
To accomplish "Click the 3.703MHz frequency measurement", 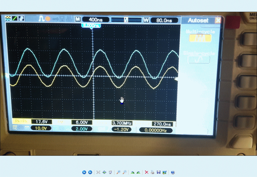I will click(x=122, y=123).
